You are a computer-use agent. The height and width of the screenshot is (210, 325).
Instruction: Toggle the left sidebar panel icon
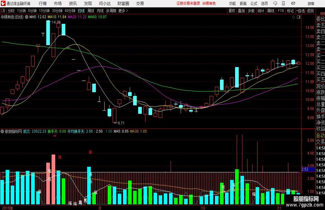(3, 11)
